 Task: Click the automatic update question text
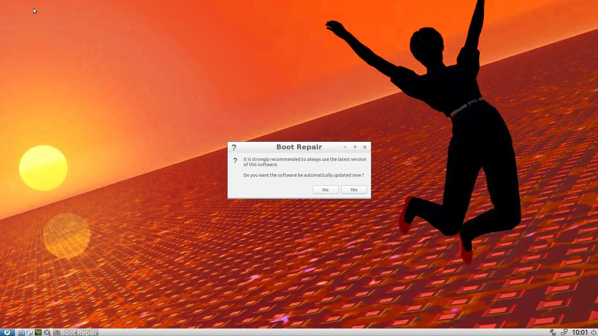click(x=303, y=175)
